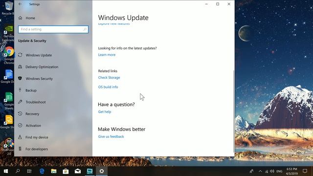The image size is (313, 176).
Task: Click the Settings gear on the taskbar
Action: click(102, 171)
